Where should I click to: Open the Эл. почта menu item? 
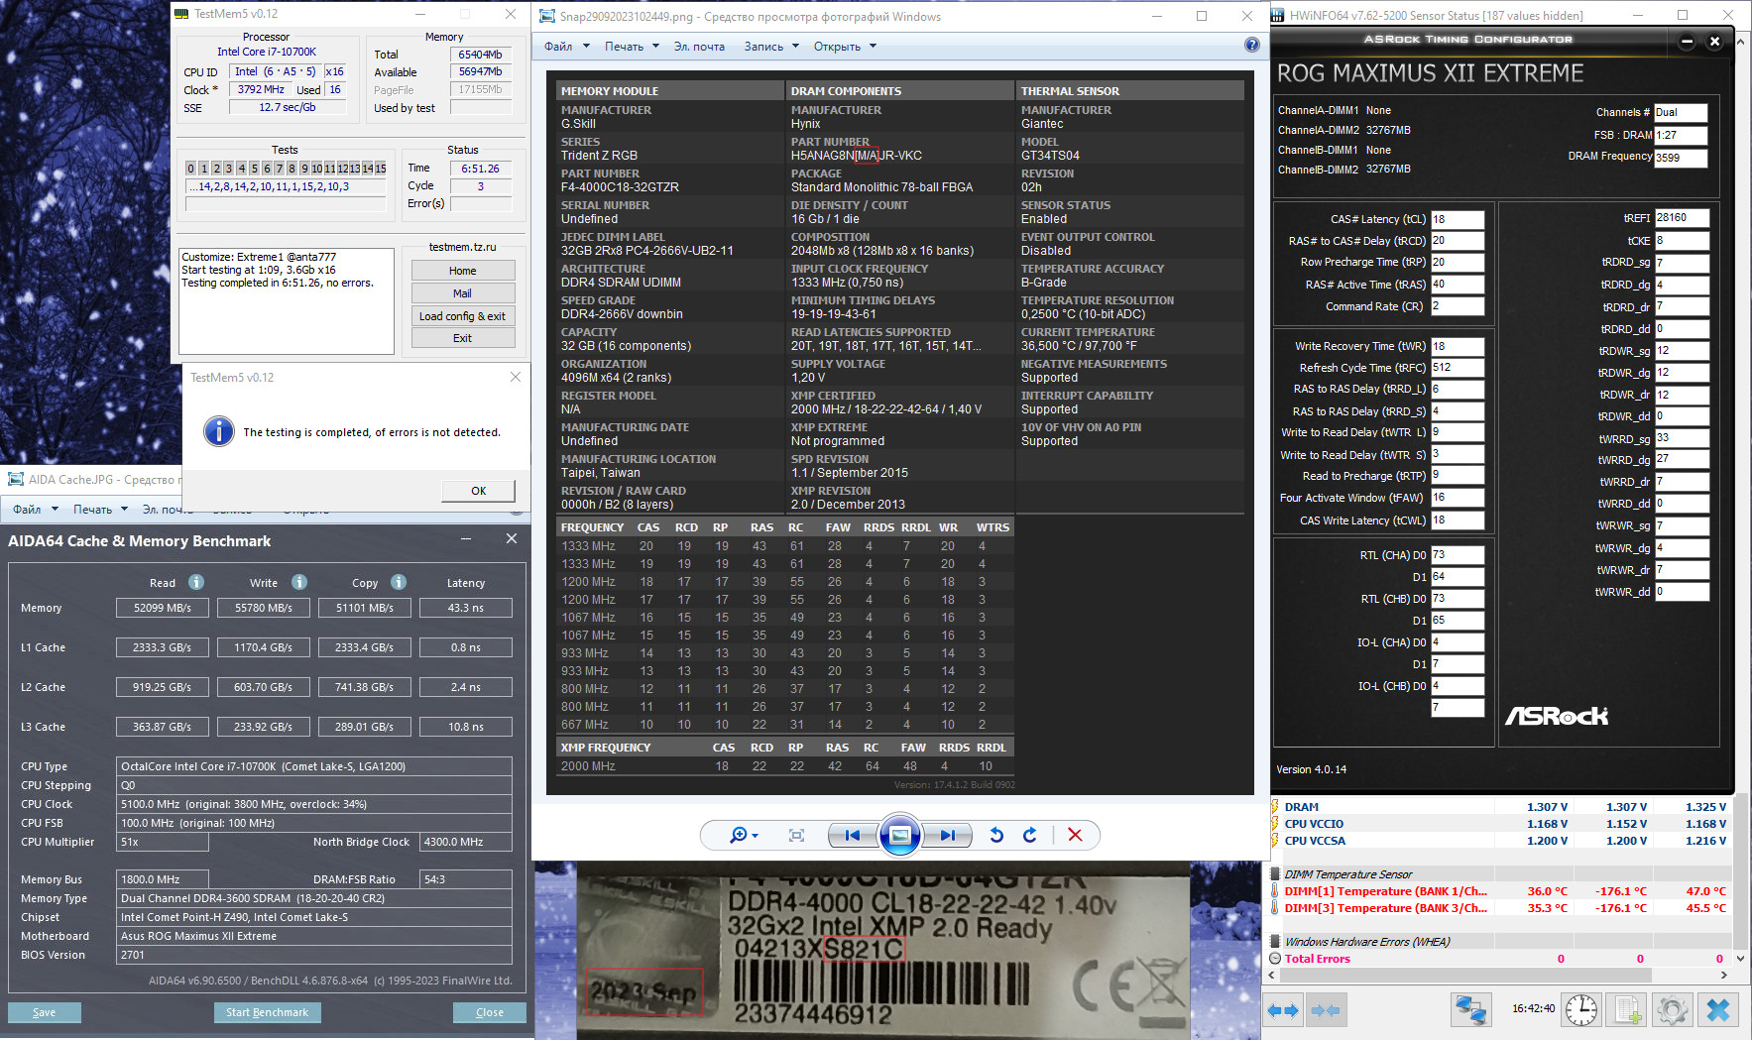click(x=699, y=47)
